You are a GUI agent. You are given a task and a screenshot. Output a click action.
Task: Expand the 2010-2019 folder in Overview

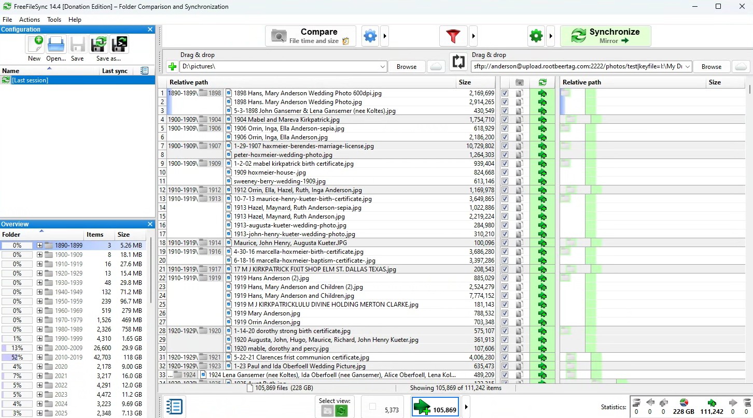click(x=39, y=357)
